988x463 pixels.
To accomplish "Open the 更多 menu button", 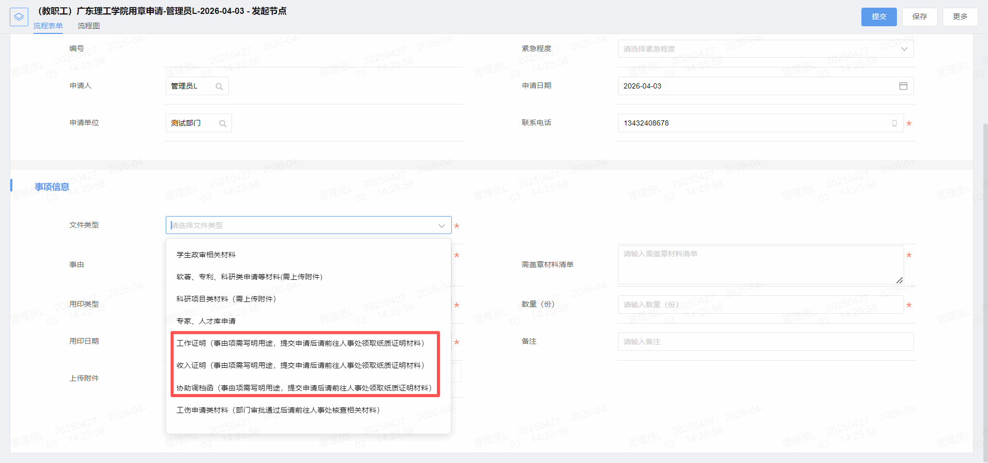I will [x=960, y=17].
